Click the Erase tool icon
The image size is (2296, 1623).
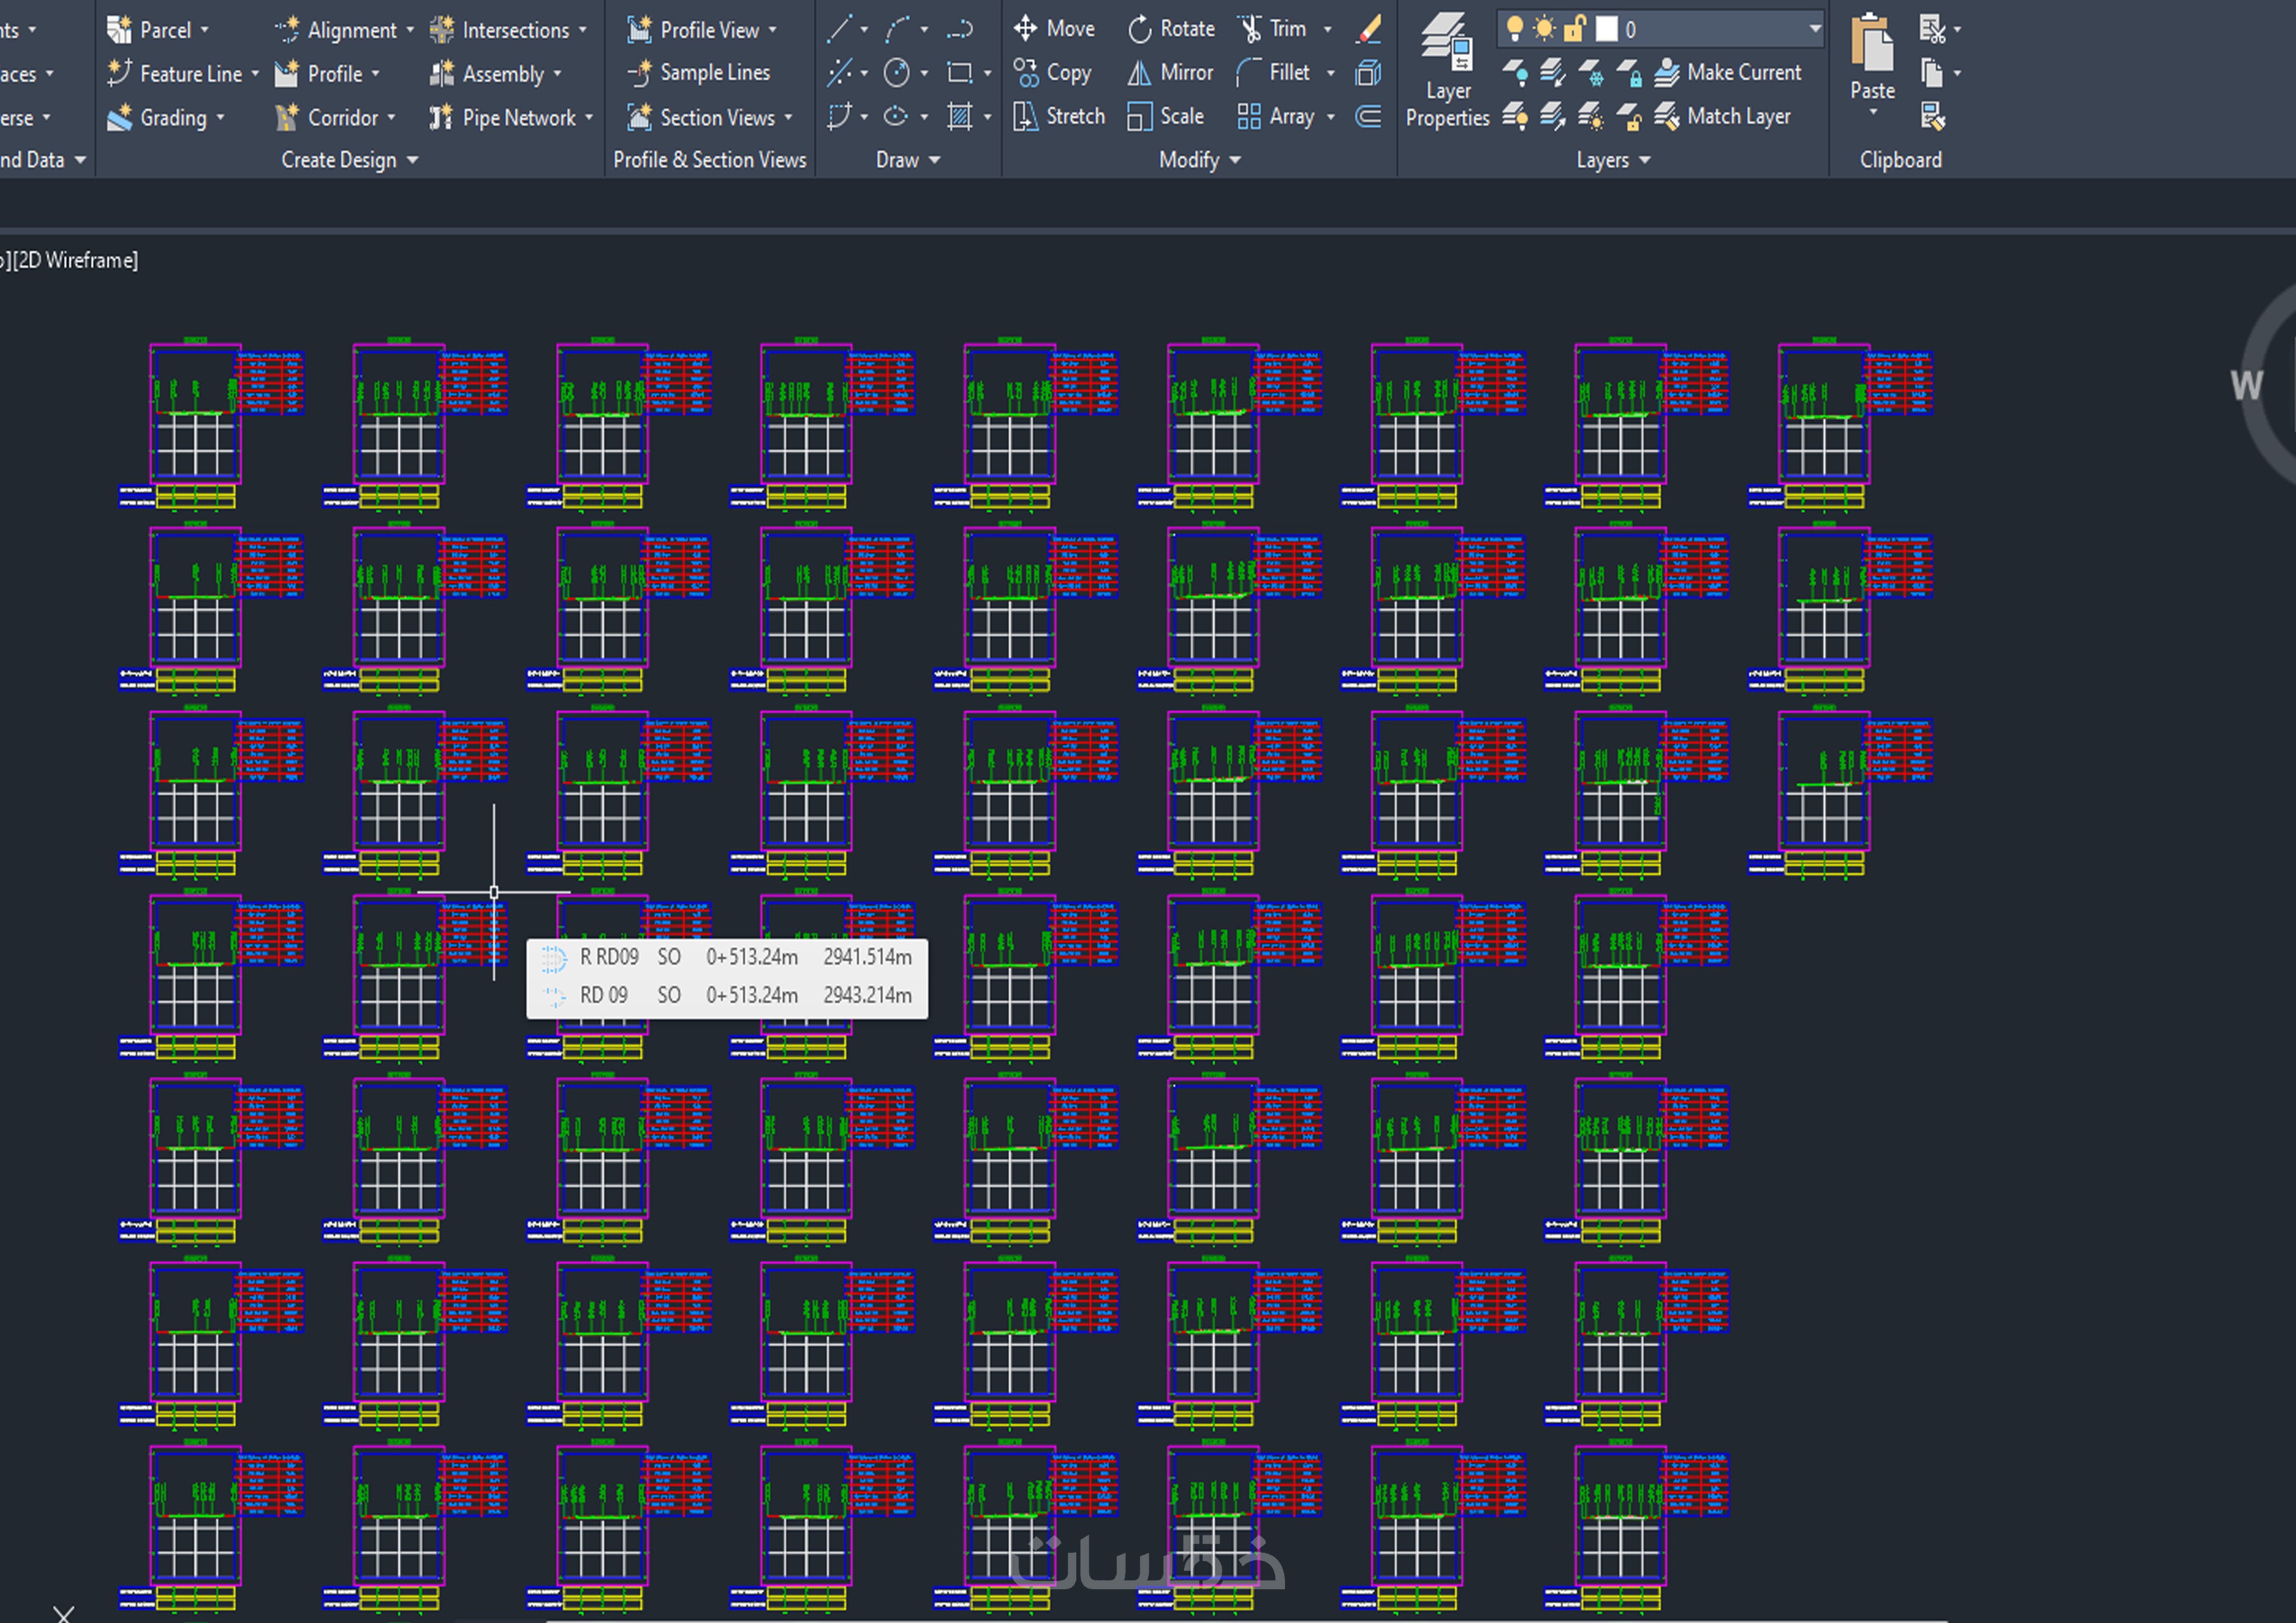(x=1369, y=29)
